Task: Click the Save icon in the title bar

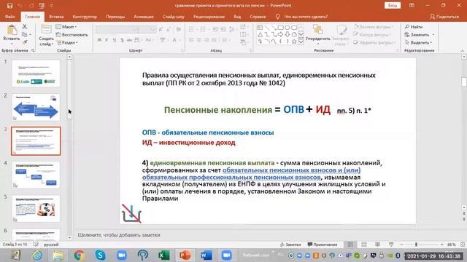Action: click(x=9, y=6)
